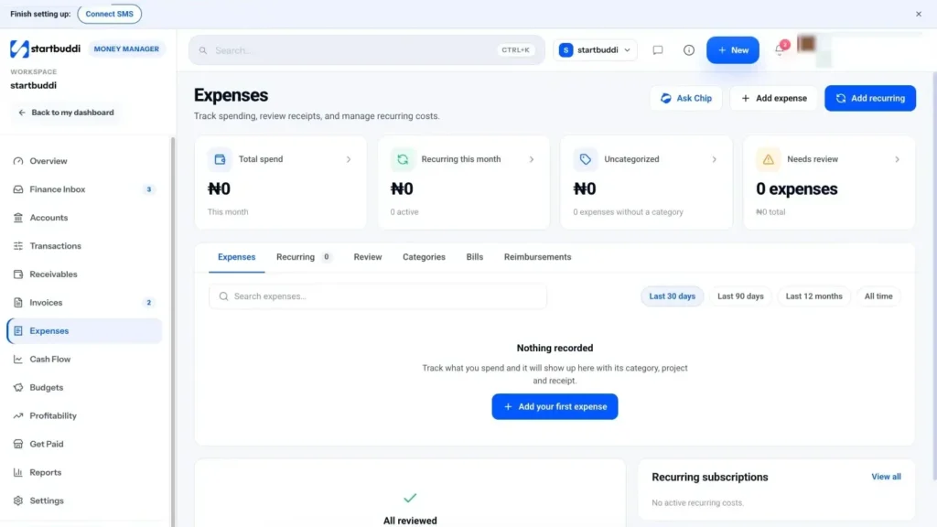Select the Last 90 days filter
This screenshot has height=527, width=937.
point(740,296)
